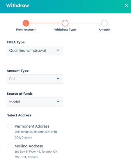This screenshot has height=164, width=131.
Task: Click the completed From account checkmark step
Action: 26,23
